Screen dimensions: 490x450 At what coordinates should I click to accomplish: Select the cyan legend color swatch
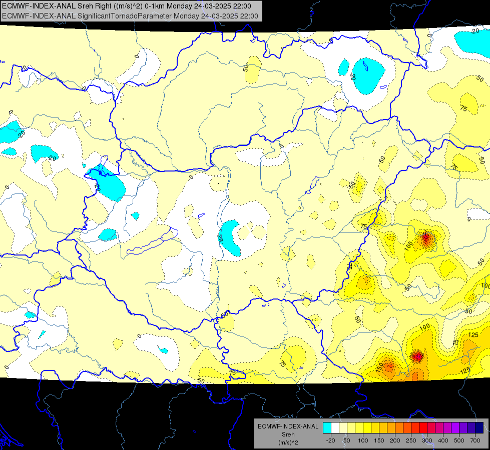[x=327, y=427]
